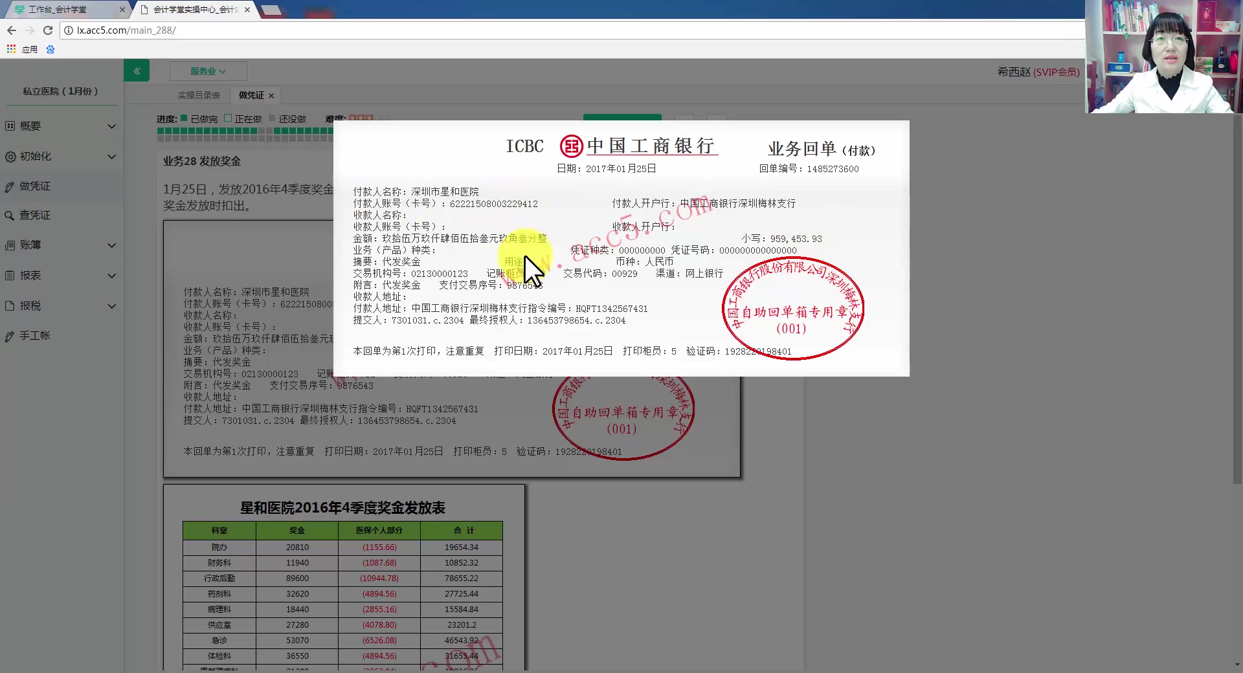Select the 做凭证 inner tab
1243x673 pixels.
click(251, 95)
